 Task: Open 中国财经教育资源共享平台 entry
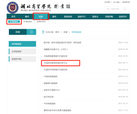(55, 63)
